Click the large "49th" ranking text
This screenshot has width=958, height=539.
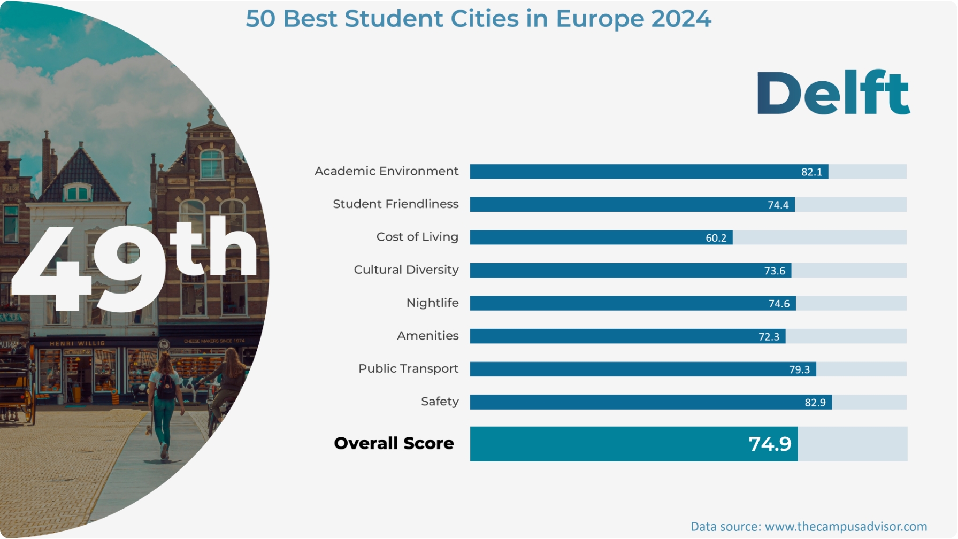click(134, 265)
